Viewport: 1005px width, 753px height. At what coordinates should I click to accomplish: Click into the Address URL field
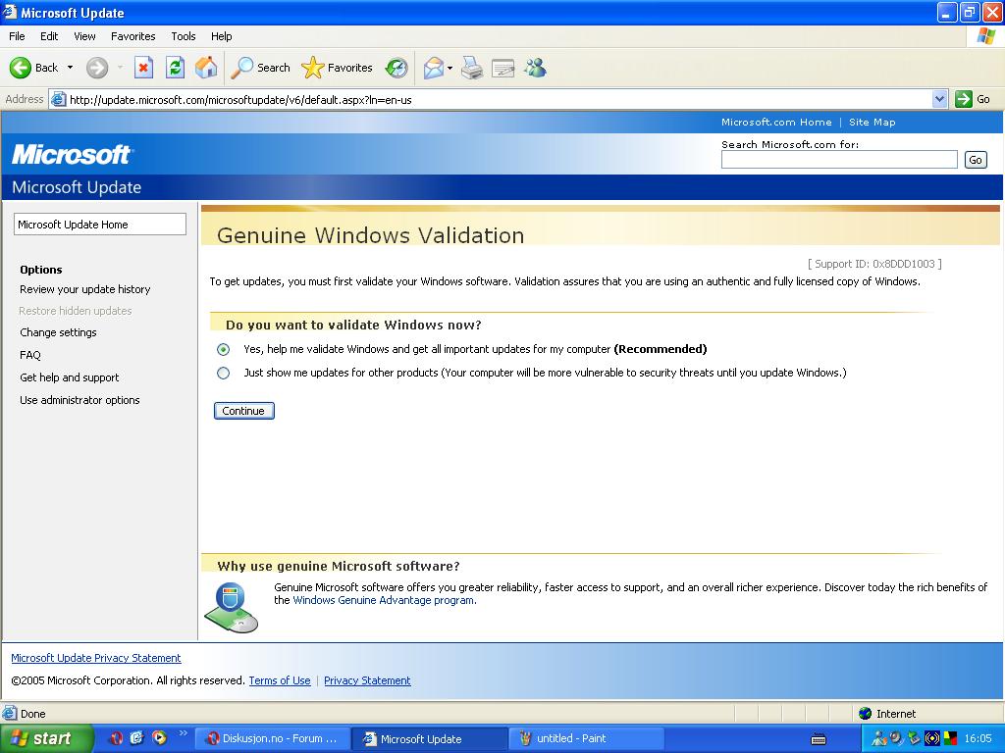(x=499, y=99)
